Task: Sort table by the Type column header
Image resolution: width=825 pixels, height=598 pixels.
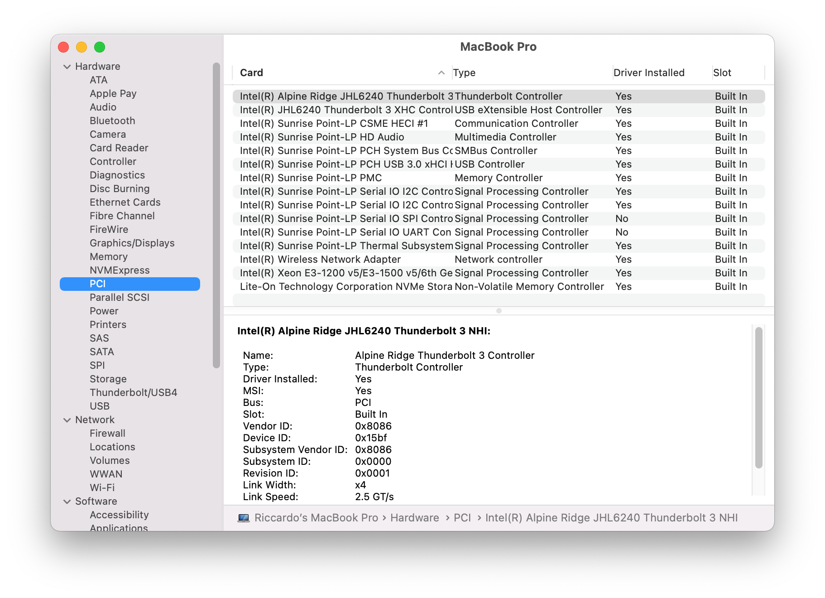Action: pos(532,72)
